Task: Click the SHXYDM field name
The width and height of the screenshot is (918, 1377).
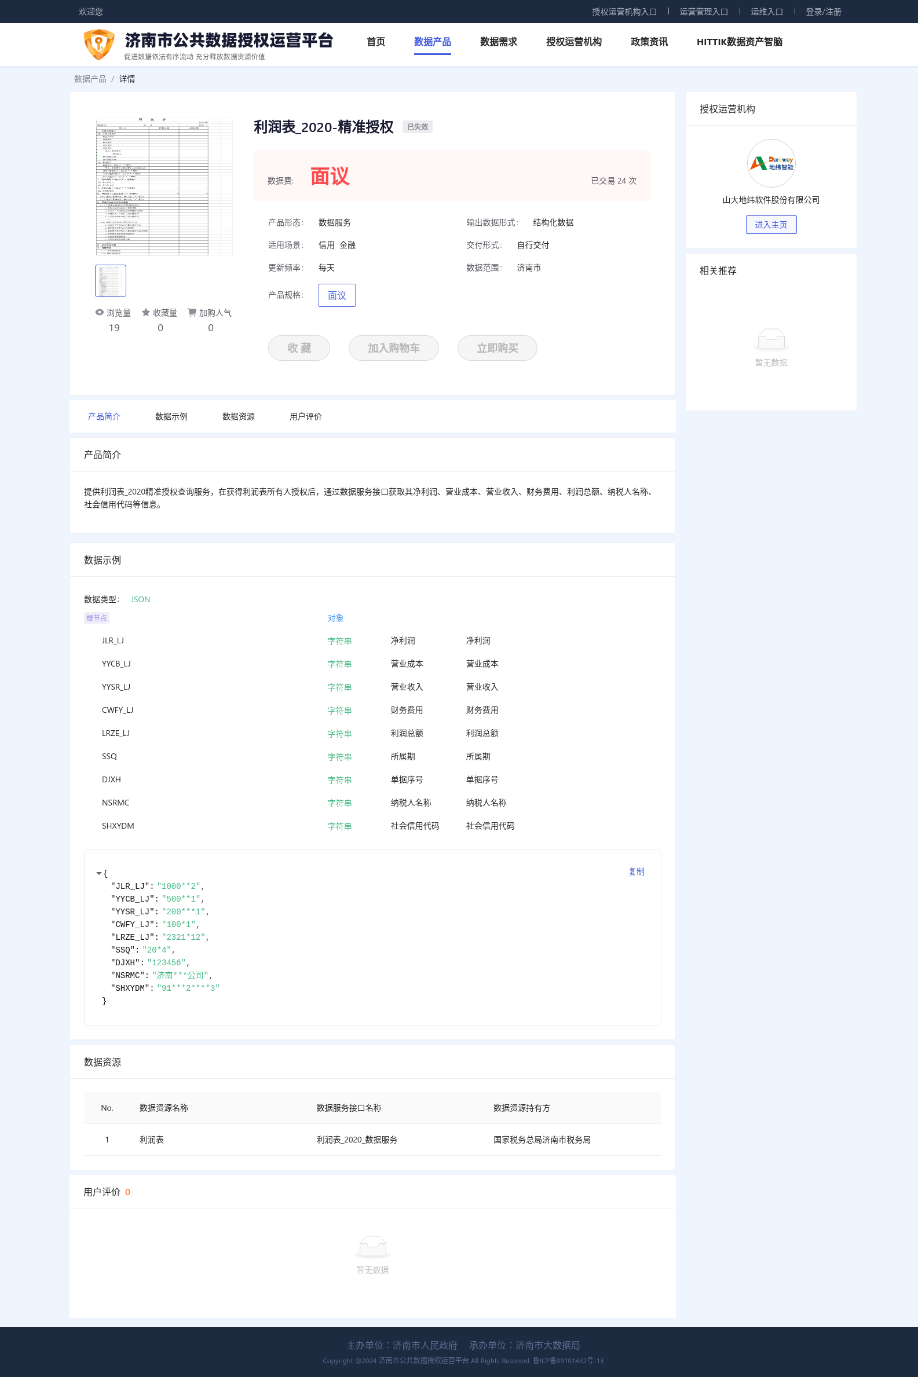Action: click(x=118, y=826)
